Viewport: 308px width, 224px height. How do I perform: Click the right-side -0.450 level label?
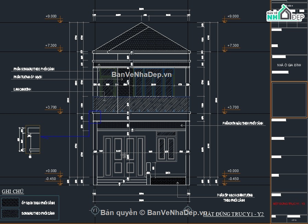233,179
